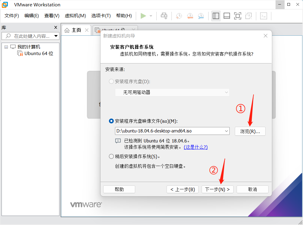
Task: Close the 新建虚拟机向导 dialog
Action: tap(266, 36)
